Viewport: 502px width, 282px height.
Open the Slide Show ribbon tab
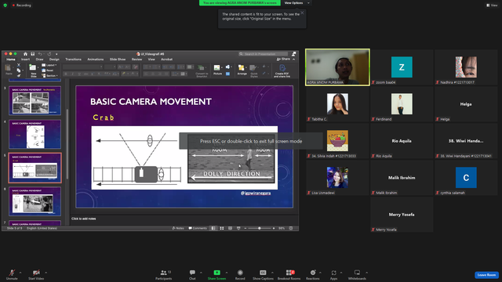pos(118,60)
